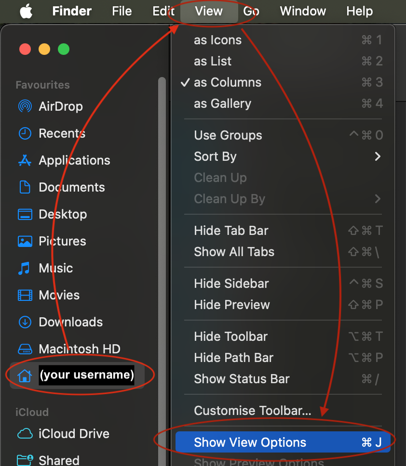The width and height of the screenshot is (406, 466).
Task: Select Applications label in sidebar
Action: 74,160
